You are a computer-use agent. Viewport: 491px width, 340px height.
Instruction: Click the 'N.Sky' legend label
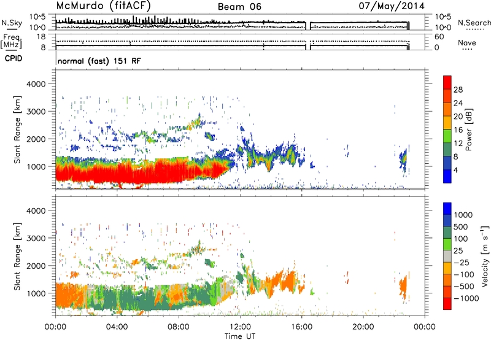[12, 23]
